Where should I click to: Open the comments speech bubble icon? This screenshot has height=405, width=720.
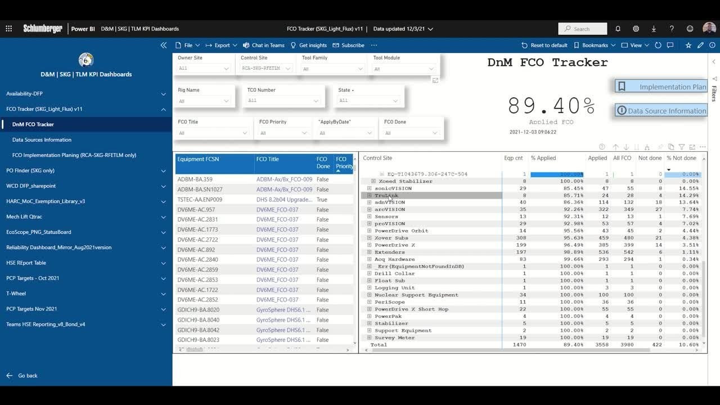(669, 45)
